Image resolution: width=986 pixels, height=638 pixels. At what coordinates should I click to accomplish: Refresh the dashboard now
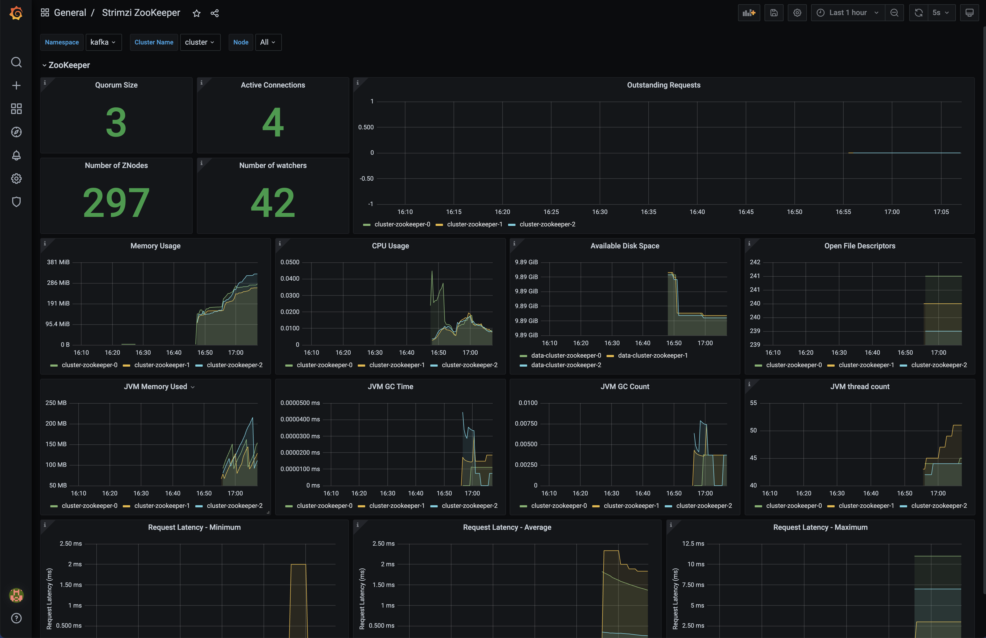[x=919, y=13]
